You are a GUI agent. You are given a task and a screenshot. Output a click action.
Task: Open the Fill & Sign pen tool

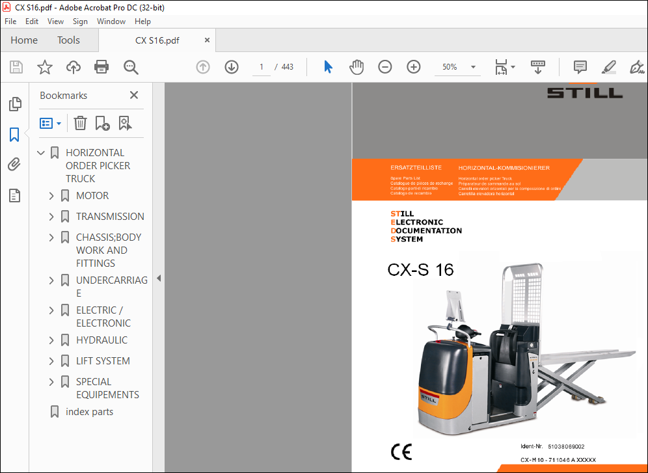click(x=637, y=67)
